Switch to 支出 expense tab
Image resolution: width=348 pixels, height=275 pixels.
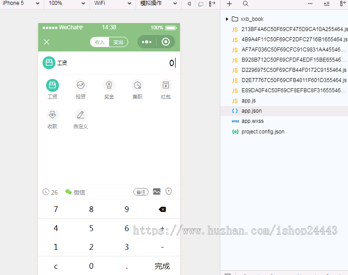point(118,42)
